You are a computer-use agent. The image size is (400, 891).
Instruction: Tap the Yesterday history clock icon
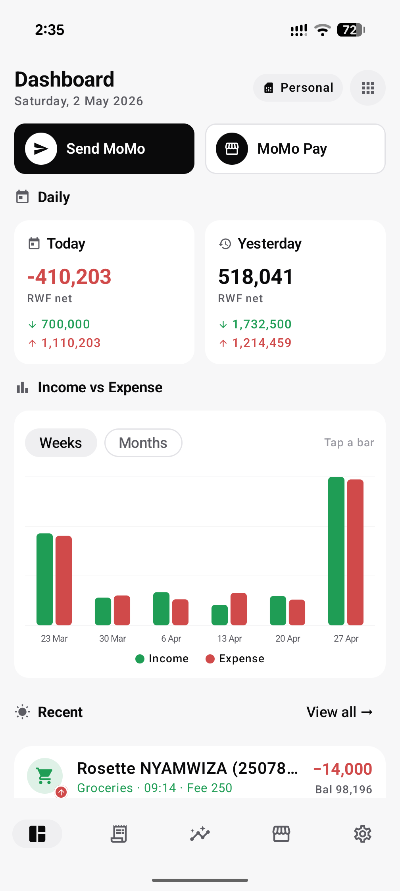225,243
